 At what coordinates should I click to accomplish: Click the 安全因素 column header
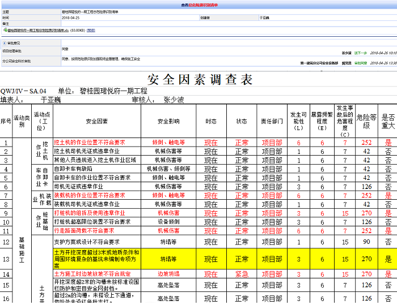97,121
